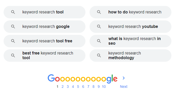Open the 'keyword research youtube' suggestion
Screen dimensions: 175x93
[130, 27]
